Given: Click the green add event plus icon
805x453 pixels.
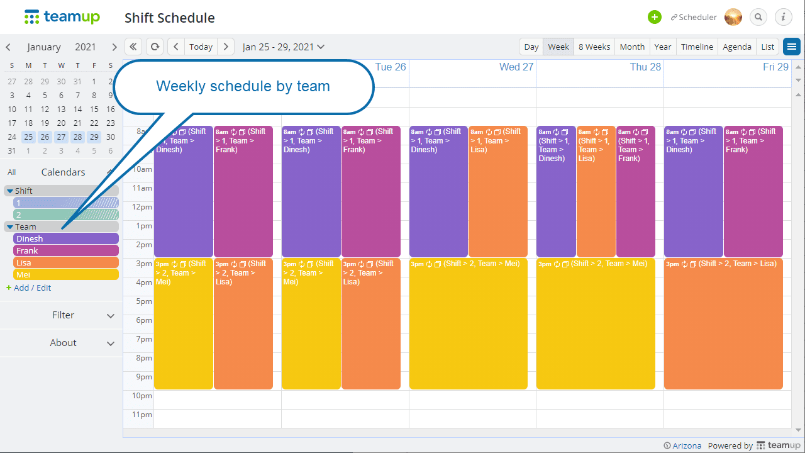Looking at the screenshot, I should point(655,17).
